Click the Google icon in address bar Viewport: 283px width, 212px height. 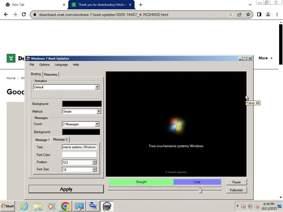click(230, 14)
